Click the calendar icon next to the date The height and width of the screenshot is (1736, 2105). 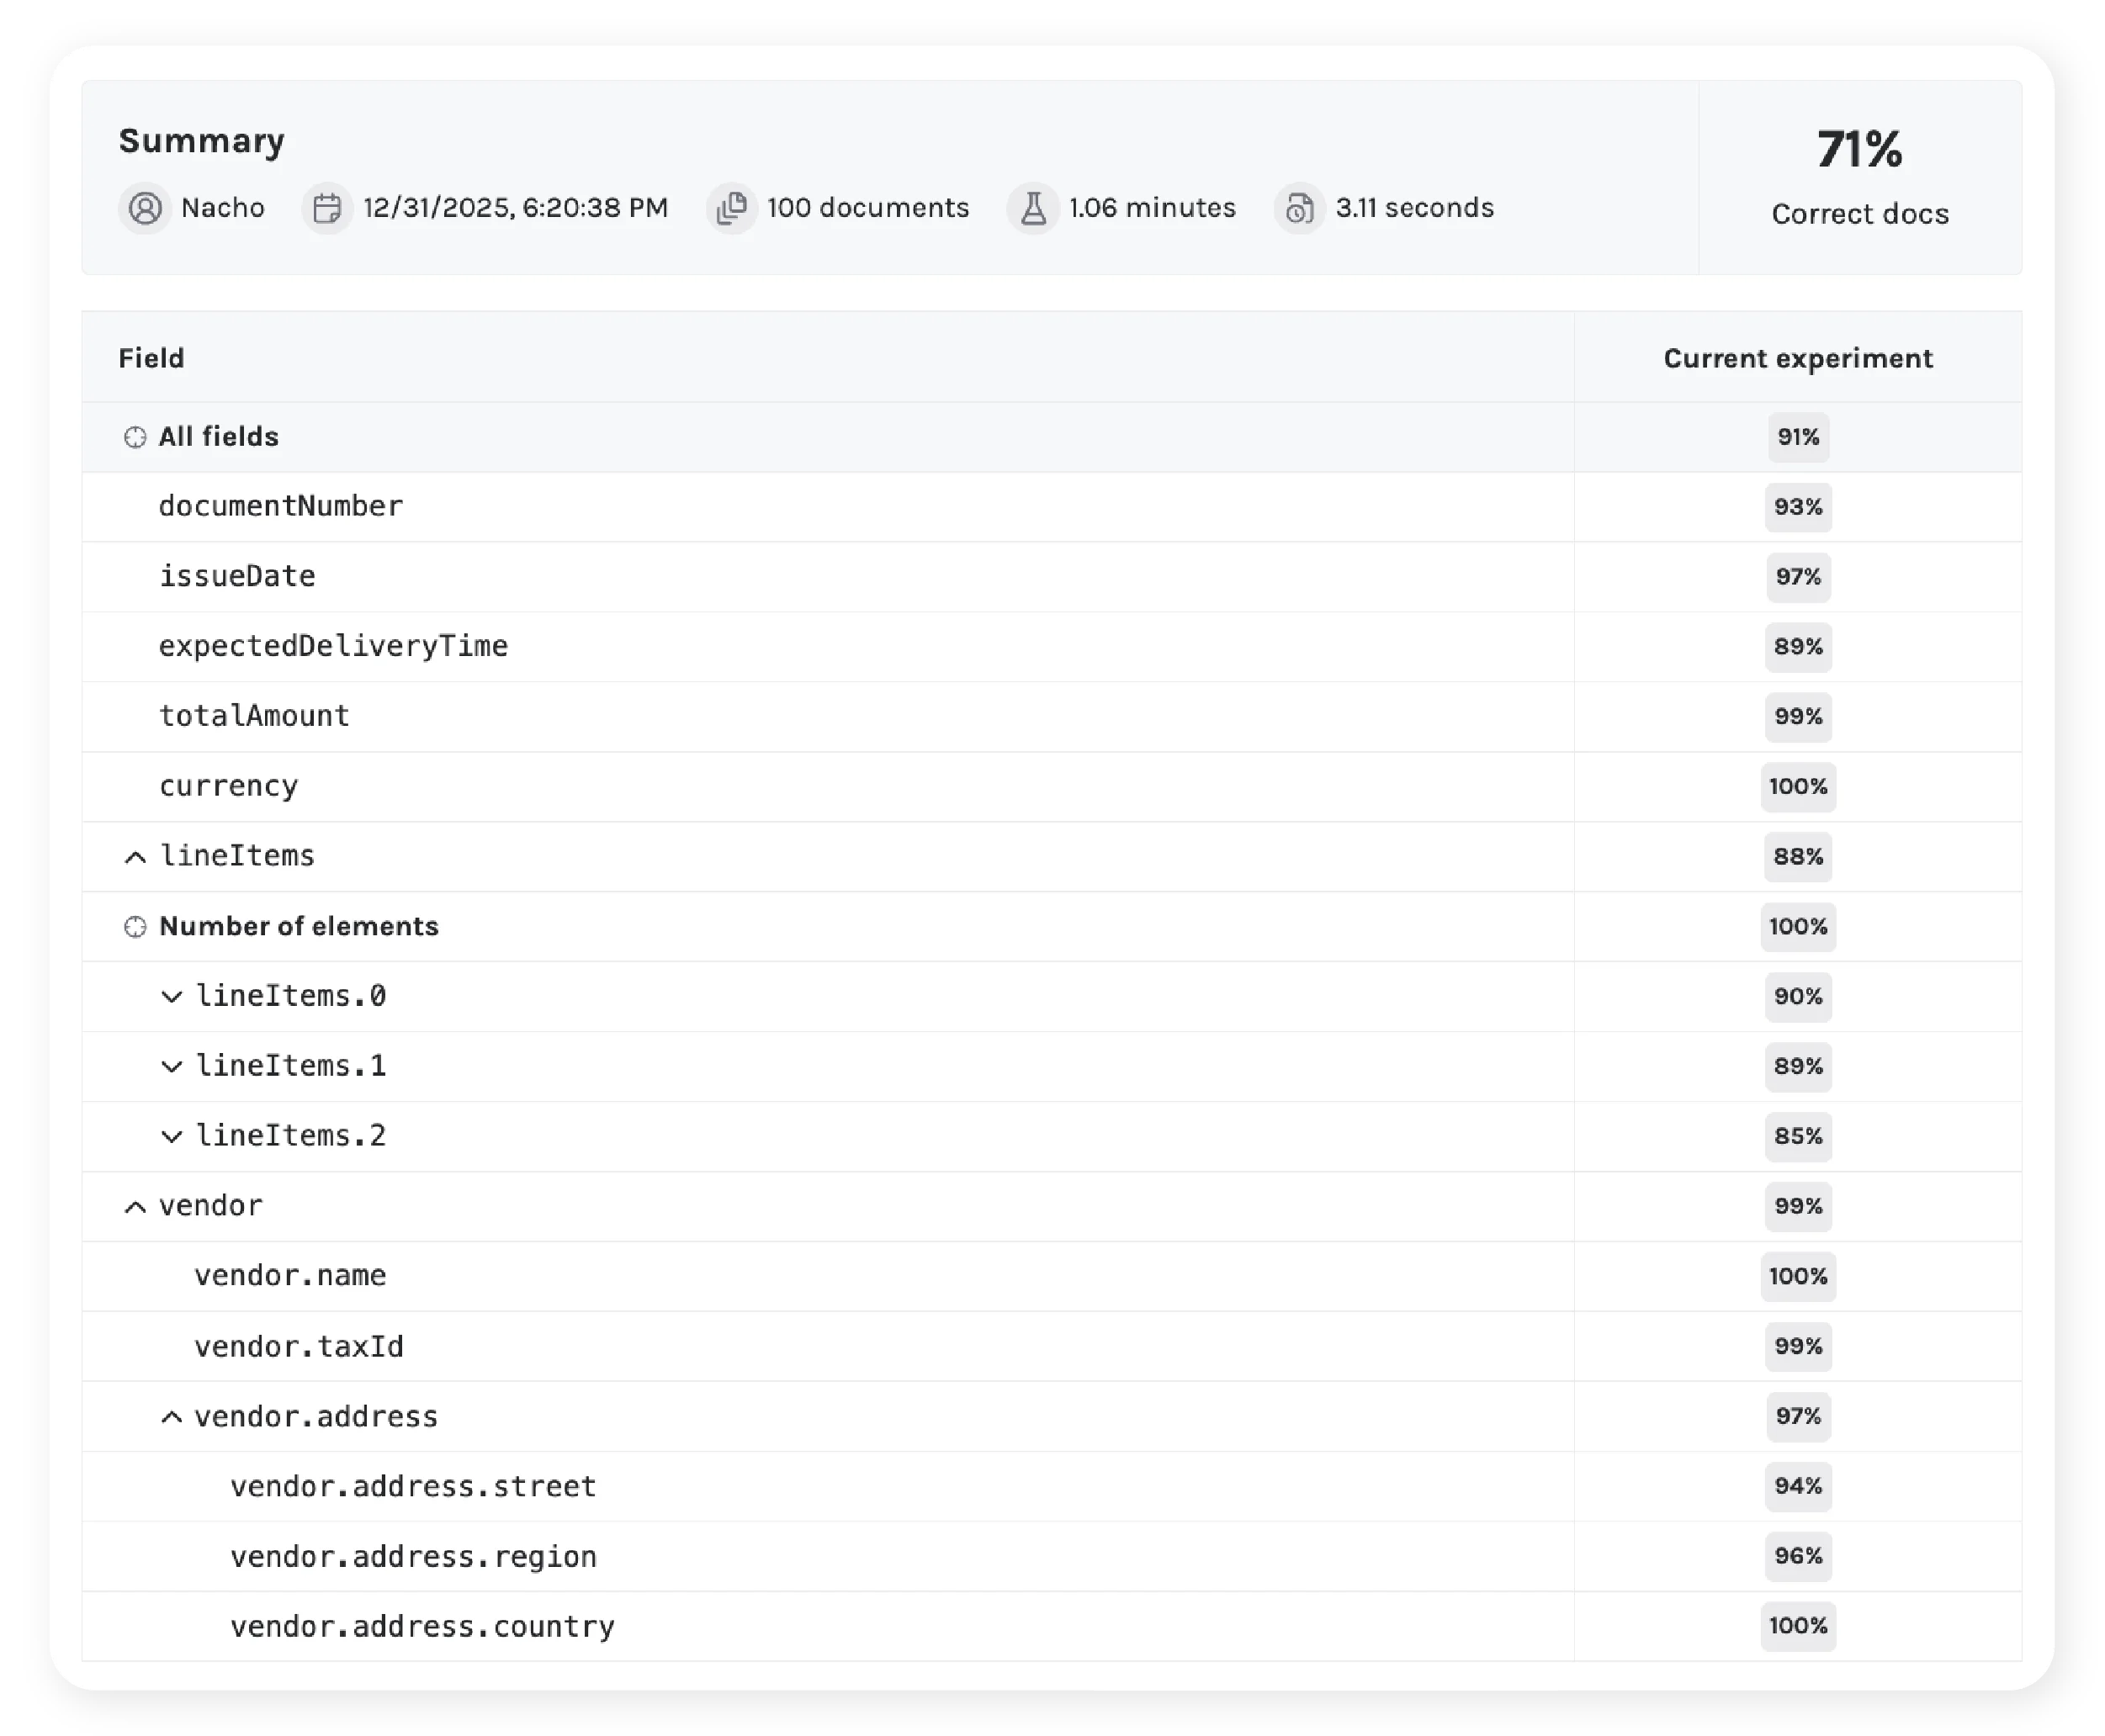pos(327,208)
